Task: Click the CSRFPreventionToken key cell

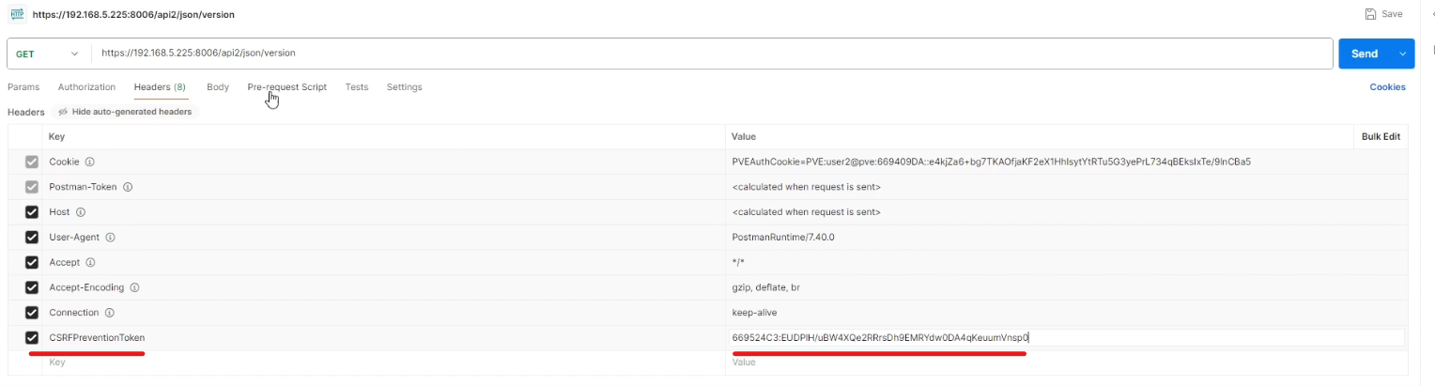Action: point(384,337)
